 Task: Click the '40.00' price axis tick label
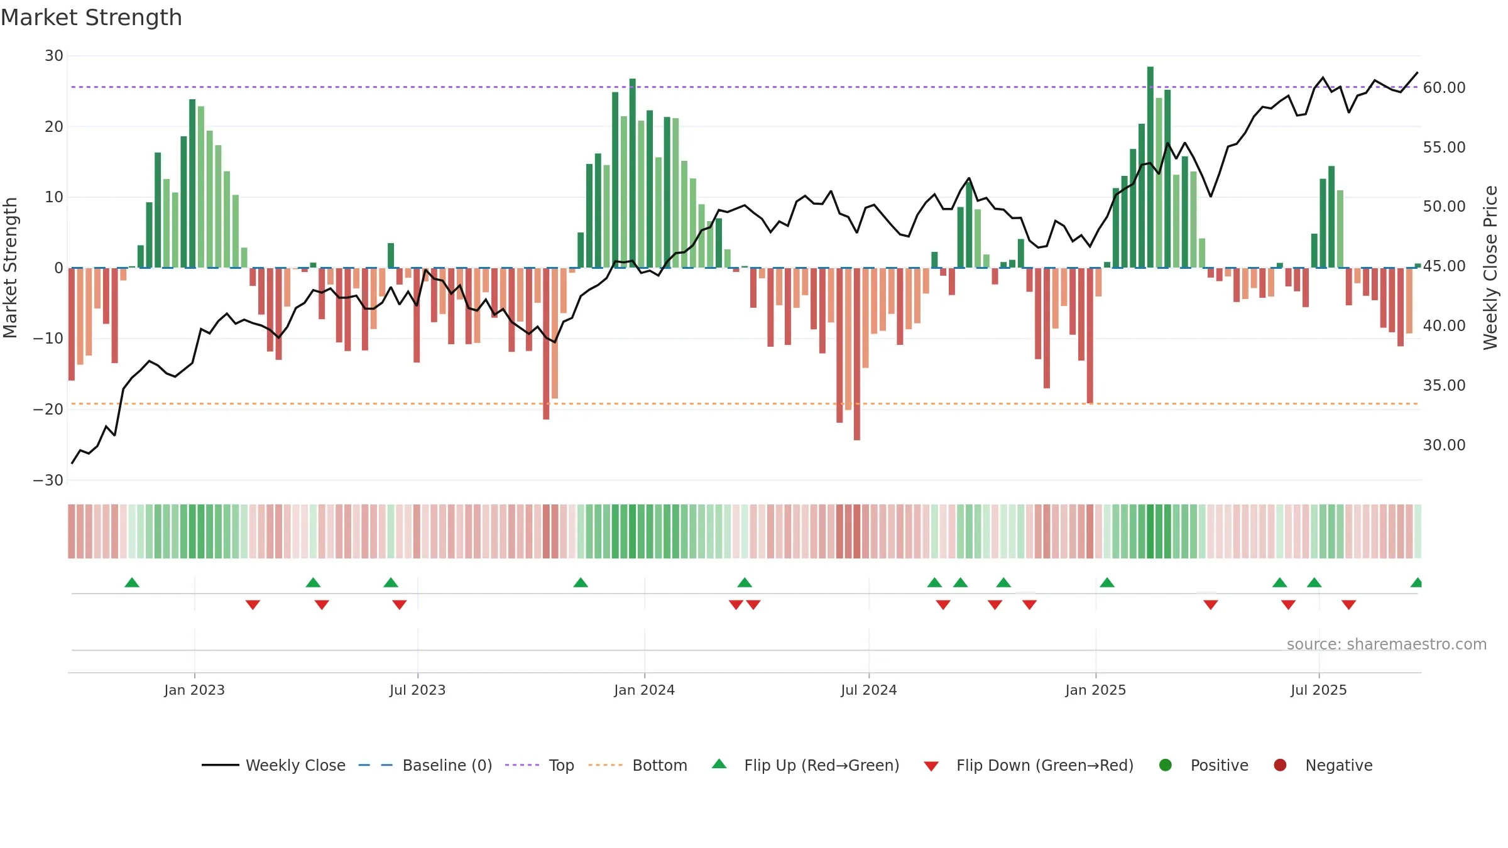[x=1445, y=326]
